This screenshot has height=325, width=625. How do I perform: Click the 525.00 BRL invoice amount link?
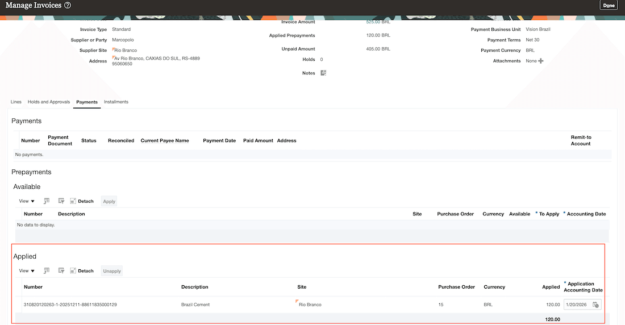coord(378,22)
